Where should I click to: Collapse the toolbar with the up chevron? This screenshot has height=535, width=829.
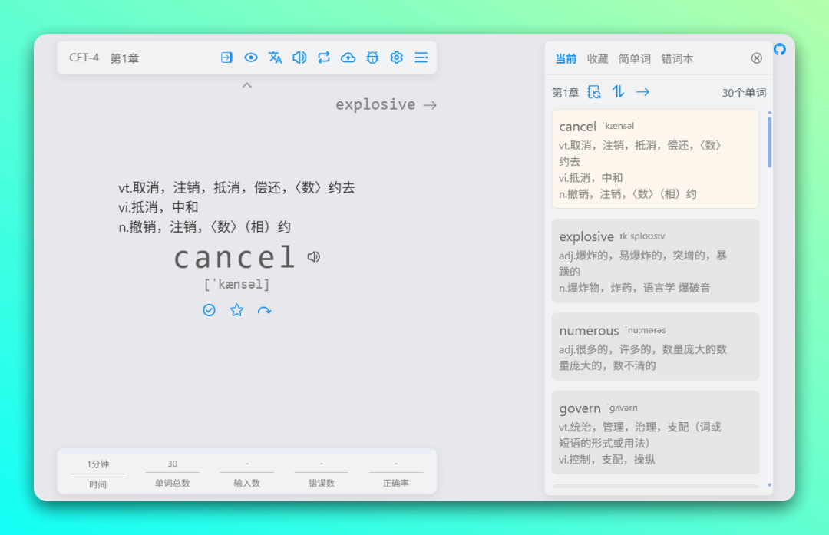[247, 86]
